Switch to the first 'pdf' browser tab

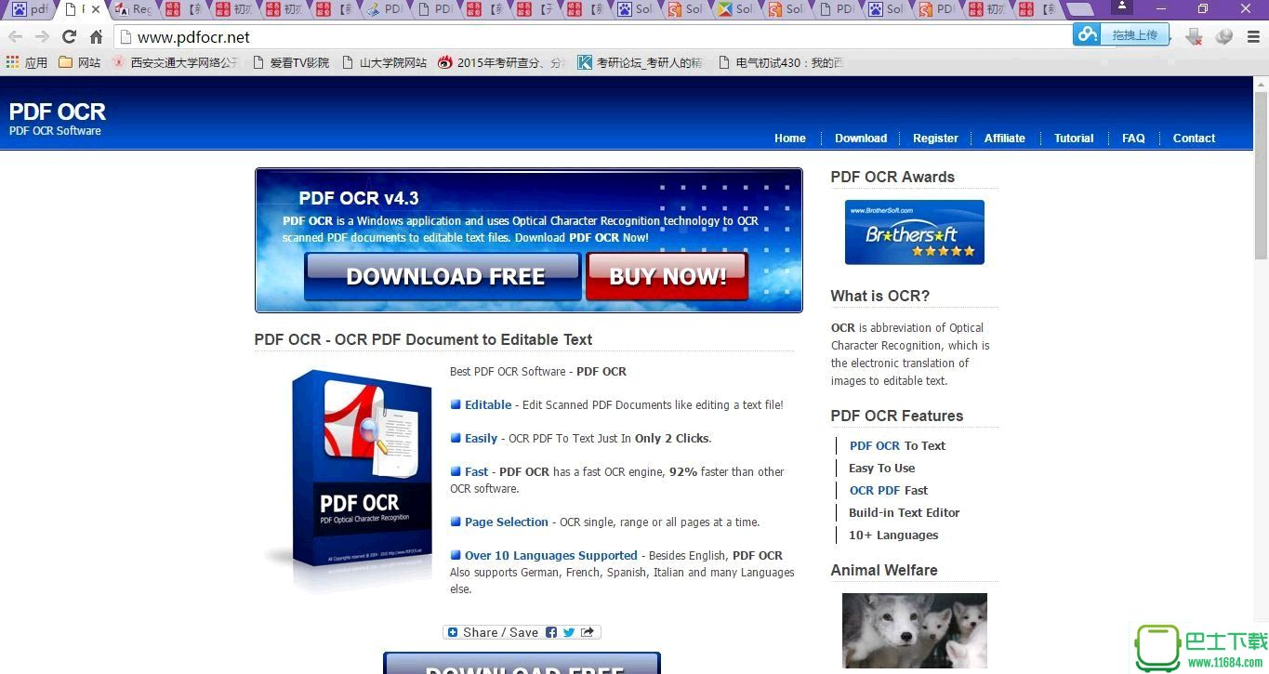click(30, 9)
